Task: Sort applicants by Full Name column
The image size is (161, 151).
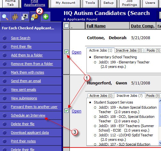Action: point(96,26)
